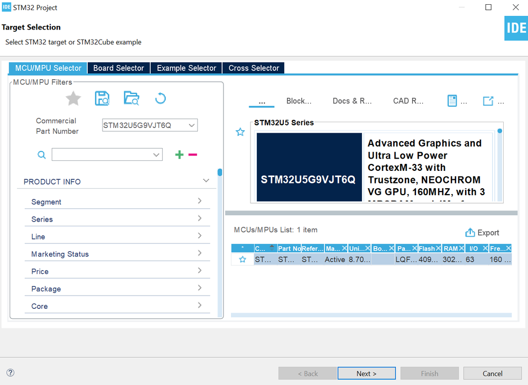Screen dimensions: 528x385
Task: Click the Cancel button
Action: pos(492,373)
